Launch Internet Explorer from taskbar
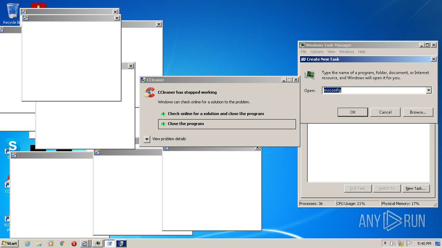 pos(27,244)
